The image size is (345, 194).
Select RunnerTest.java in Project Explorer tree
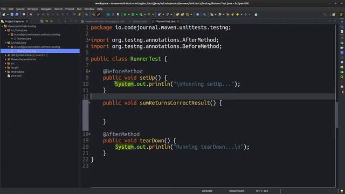click(26, 51)
